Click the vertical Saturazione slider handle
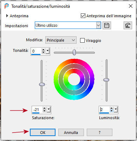This screenshot has height=141, width=137. coord(42,84)
